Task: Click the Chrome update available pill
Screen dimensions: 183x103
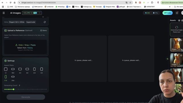Action: (x=172, y=3)
